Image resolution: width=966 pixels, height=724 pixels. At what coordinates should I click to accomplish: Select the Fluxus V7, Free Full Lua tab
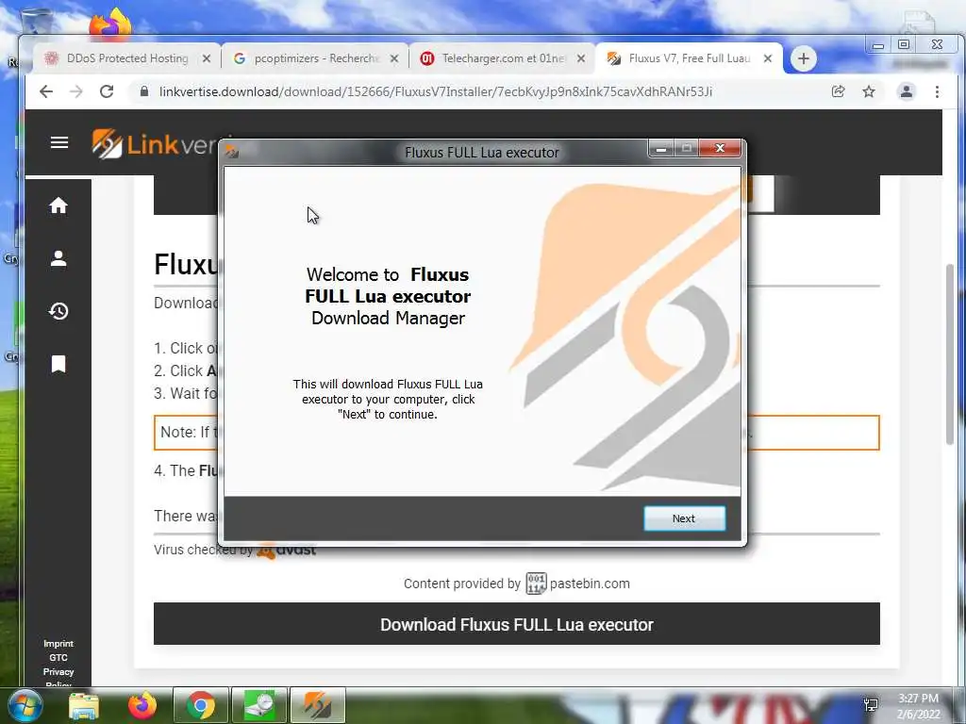[689, 58]
